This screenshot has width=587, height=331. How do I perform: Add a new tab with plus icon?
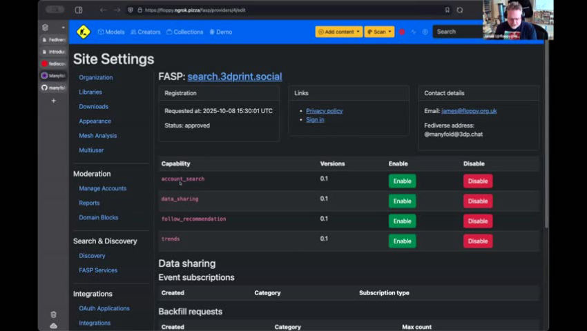pyautogui.click(x=53, y=101)
